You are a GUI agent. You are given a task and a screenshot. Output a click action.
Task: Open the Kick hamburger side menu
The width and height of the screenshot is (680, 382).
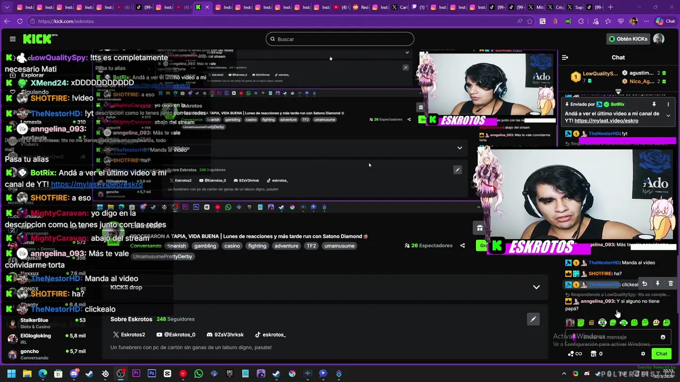coord(13,39)
